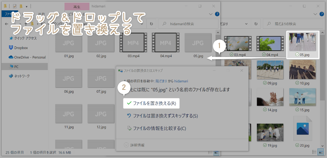327x158 pixels.
Task: Select 07.jpg in the hidamari window
Action: 101,81
